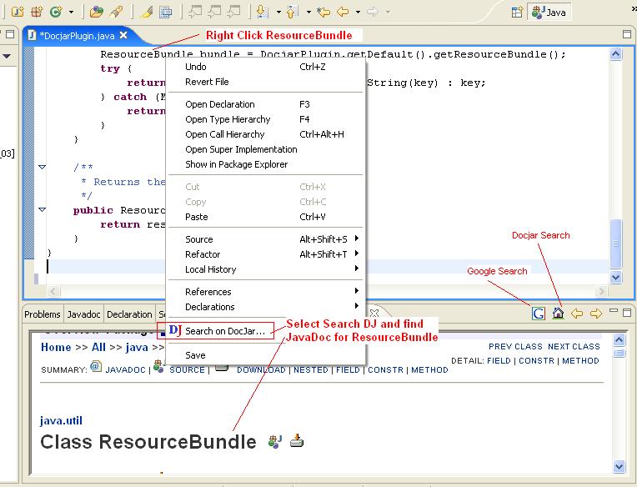Switch to the Problems tab
This screenshot has height=487, width=637.
coord(43,314)
